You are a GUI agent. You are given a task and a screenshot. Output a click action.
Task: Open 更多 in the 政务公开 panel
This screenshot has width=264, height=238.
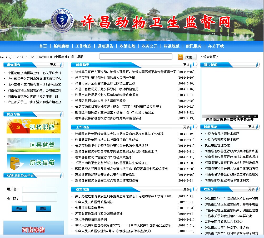251,189
